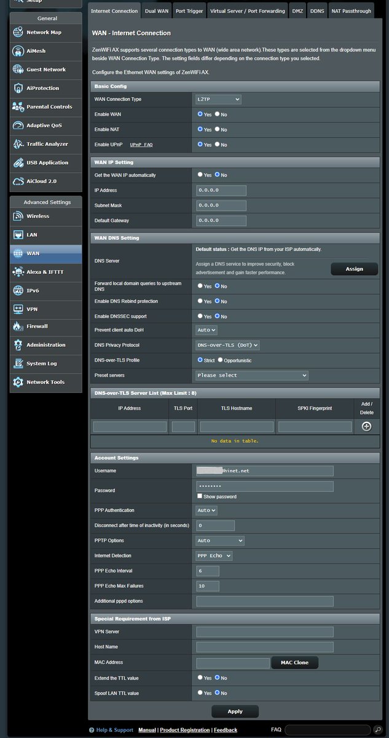Open AiCloud 2.0 sidebar icon

point(18,181)
